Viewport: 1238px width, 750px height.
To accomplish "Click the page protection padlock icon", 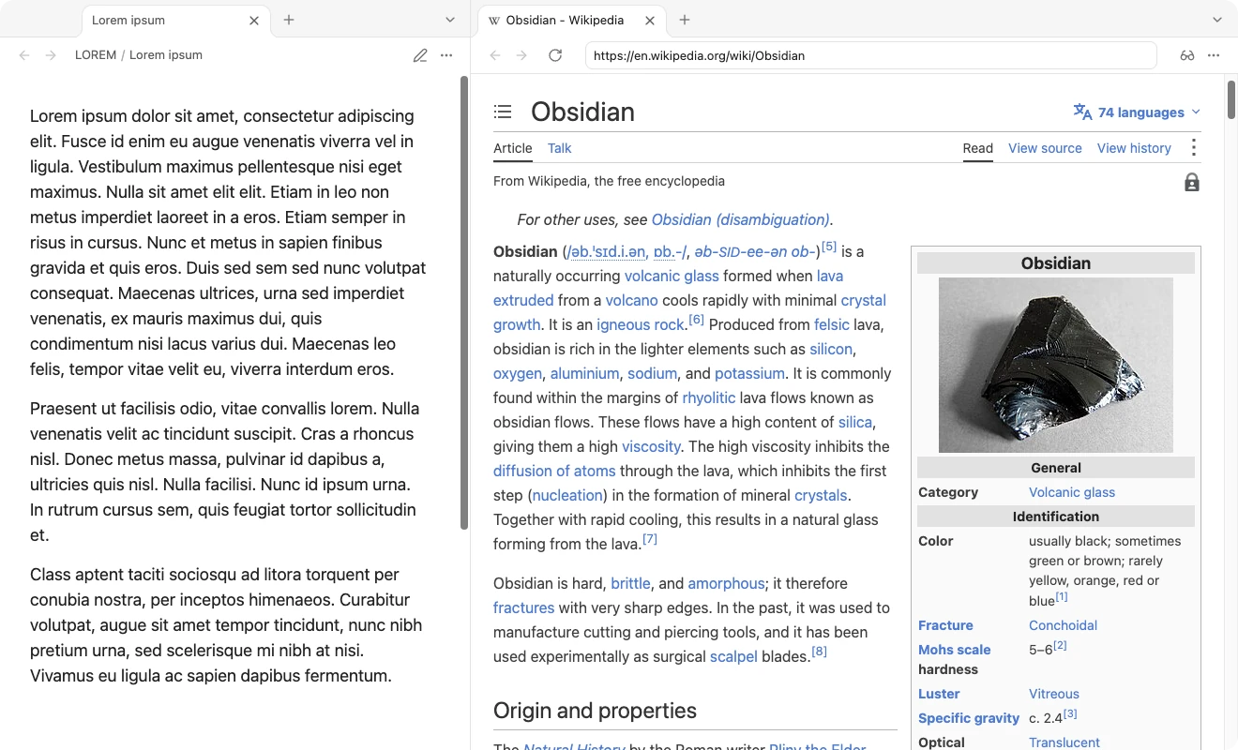I will click(1192, 182).
